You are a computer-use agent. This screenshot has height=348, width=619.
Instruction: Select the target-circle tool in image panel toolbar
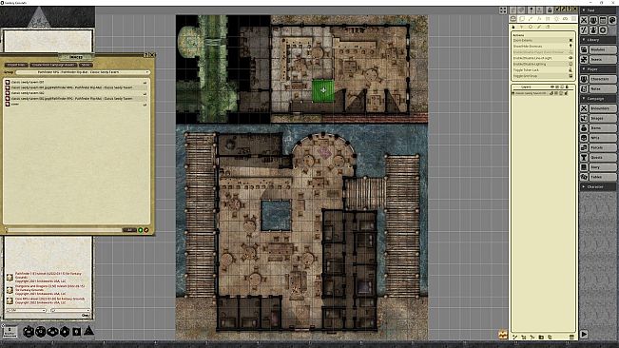[x=513, y=19]
